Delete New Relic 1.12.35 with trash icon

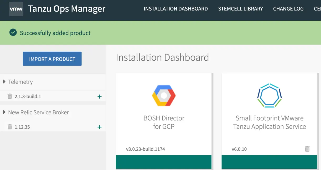(x=10, y=127)
